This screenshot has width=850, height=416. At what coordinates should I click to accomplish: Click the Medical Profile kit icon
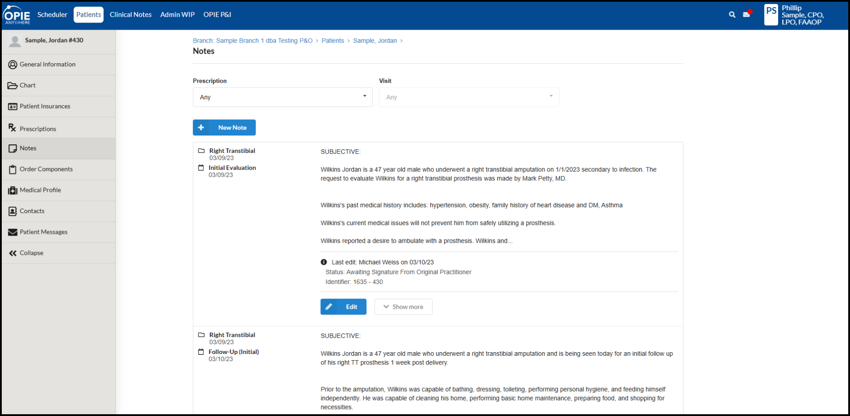pos(13,191)
